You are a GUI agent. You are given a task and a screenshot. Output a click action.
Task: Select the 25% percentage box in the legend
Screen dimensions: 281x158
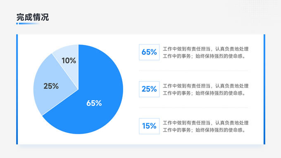pyautogui.click(x=149, y=89)
